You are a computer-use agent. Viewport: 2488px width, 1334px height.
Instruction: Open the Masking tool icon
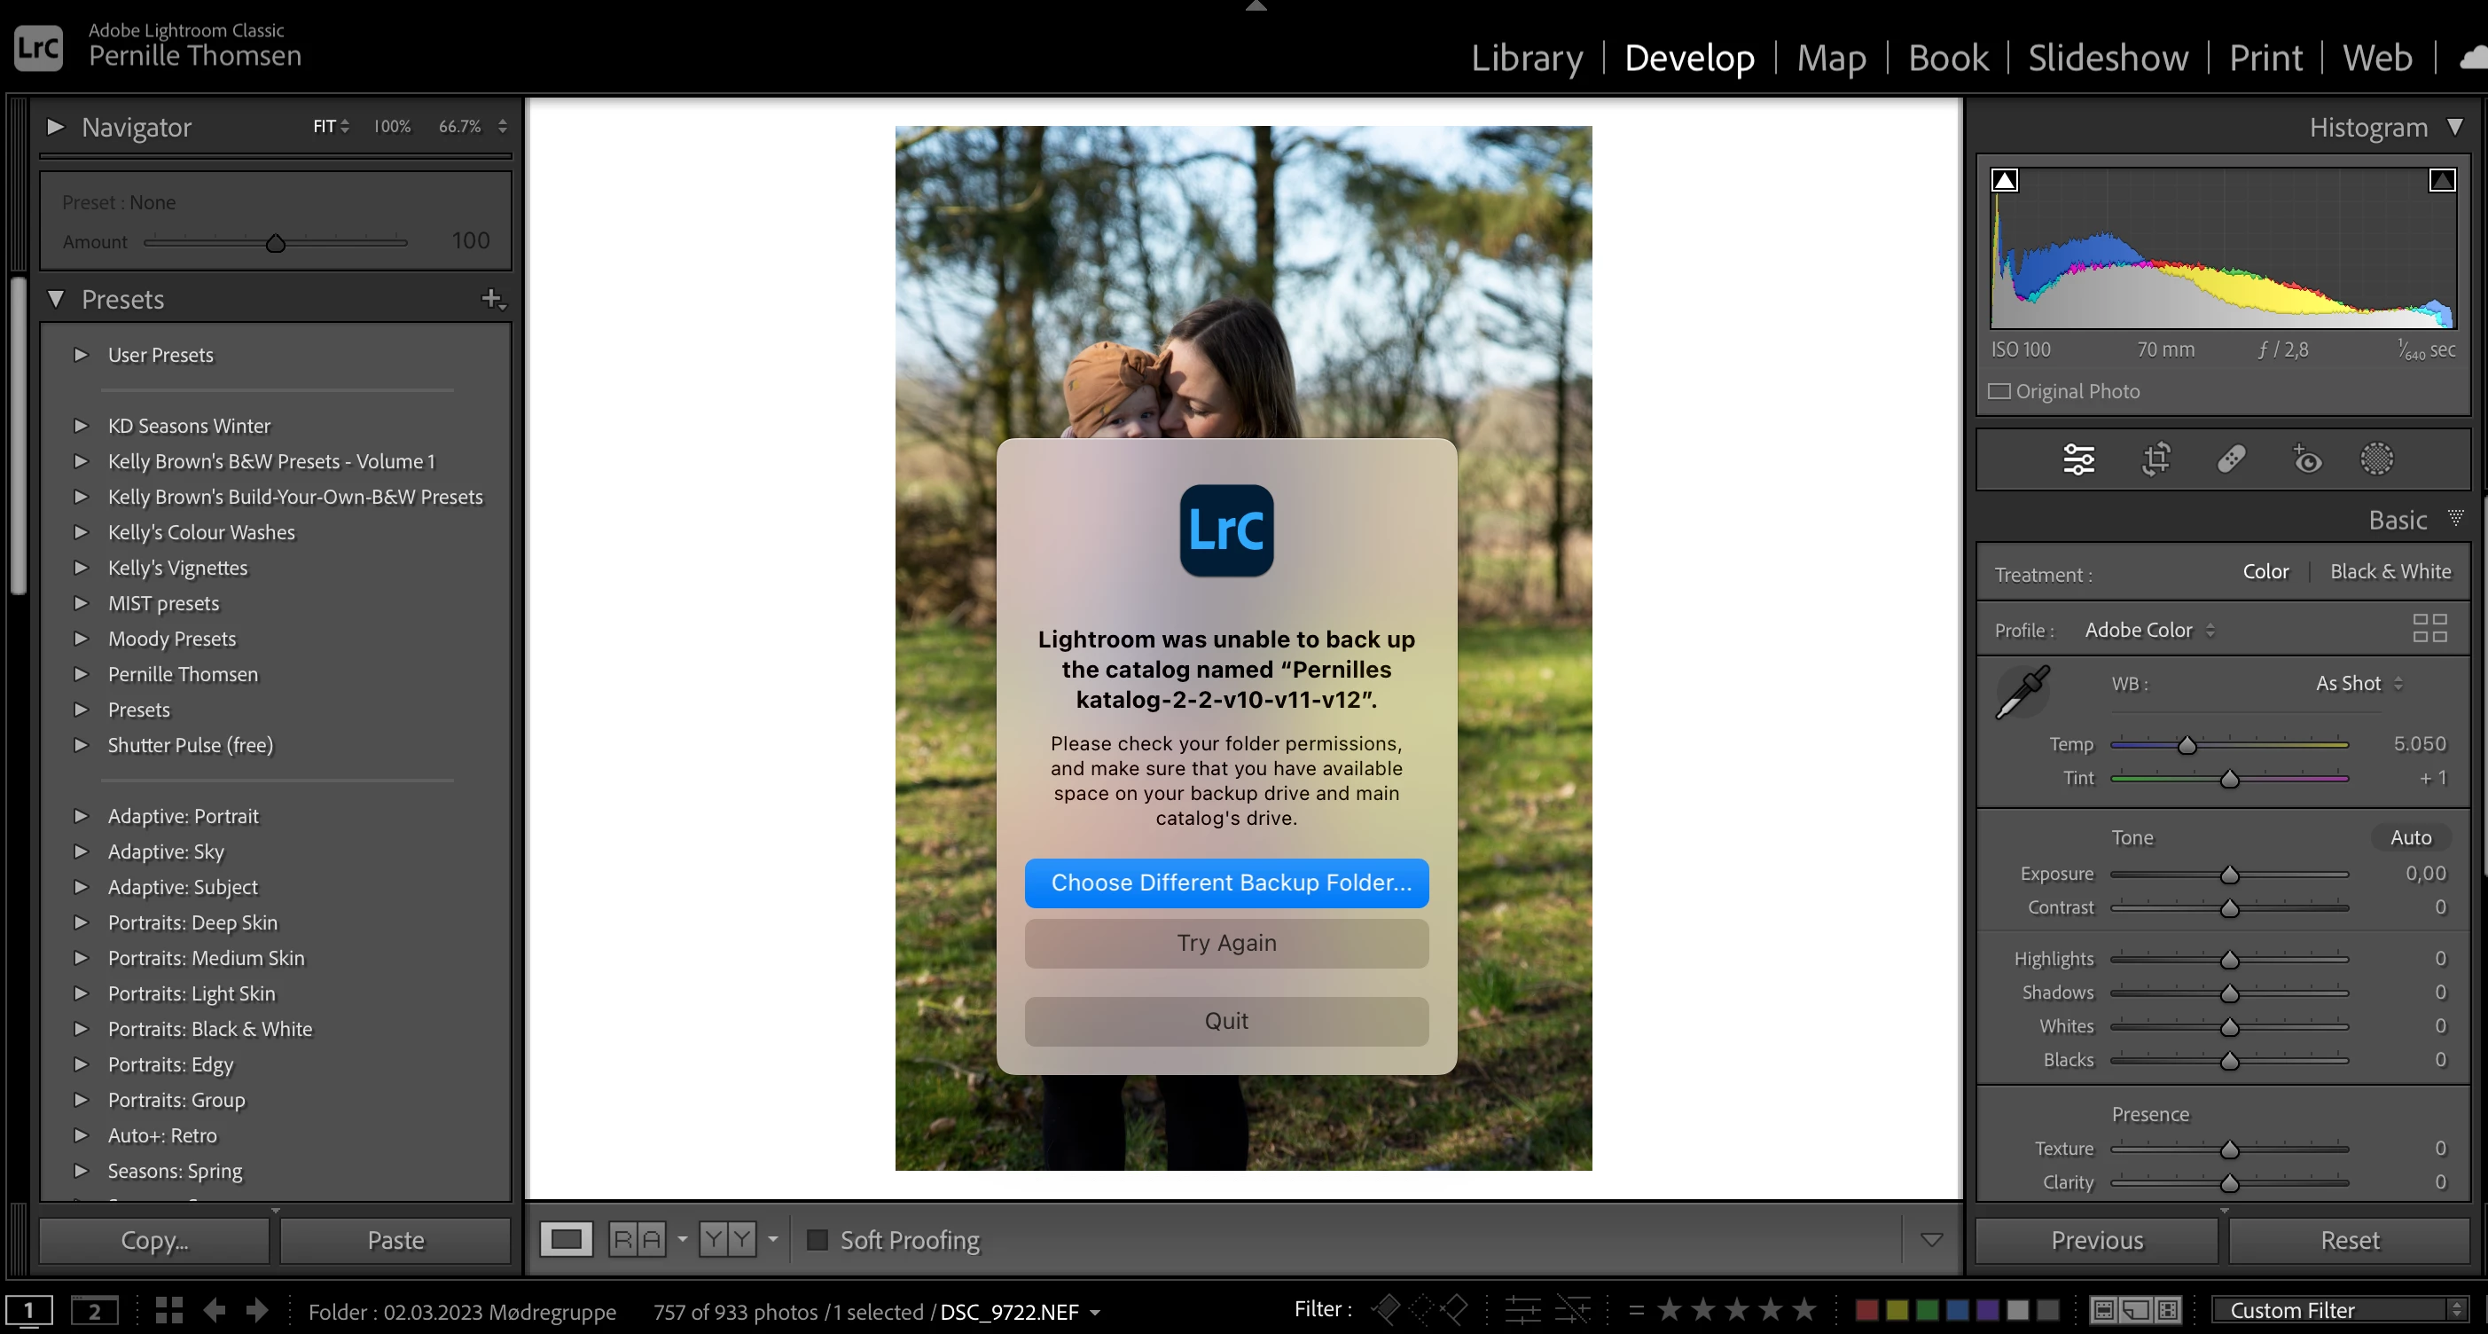coord(2377,459)
